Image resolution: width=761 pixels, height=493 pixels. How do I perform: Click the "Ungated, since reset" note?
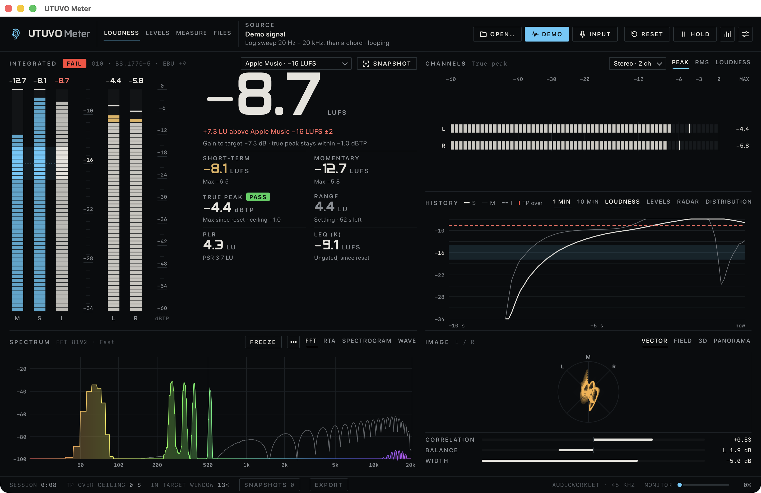(341, 258)
